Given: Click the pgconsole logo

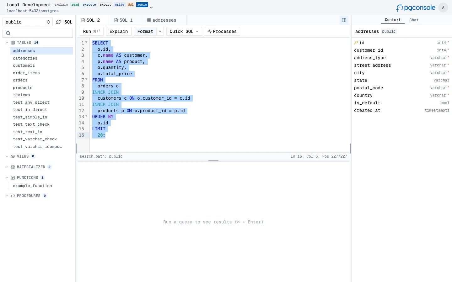Looking at the screenshot, I should [416, 8].
